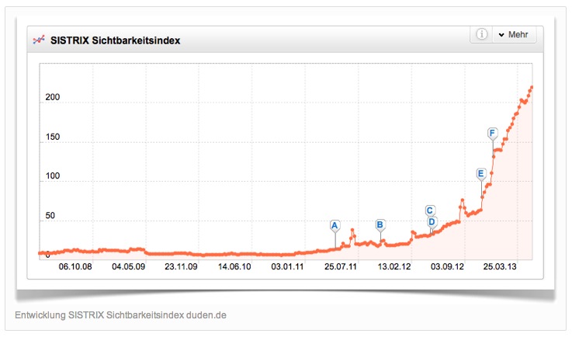Click the 06.10.08 date label

click(x=76, y=266)
